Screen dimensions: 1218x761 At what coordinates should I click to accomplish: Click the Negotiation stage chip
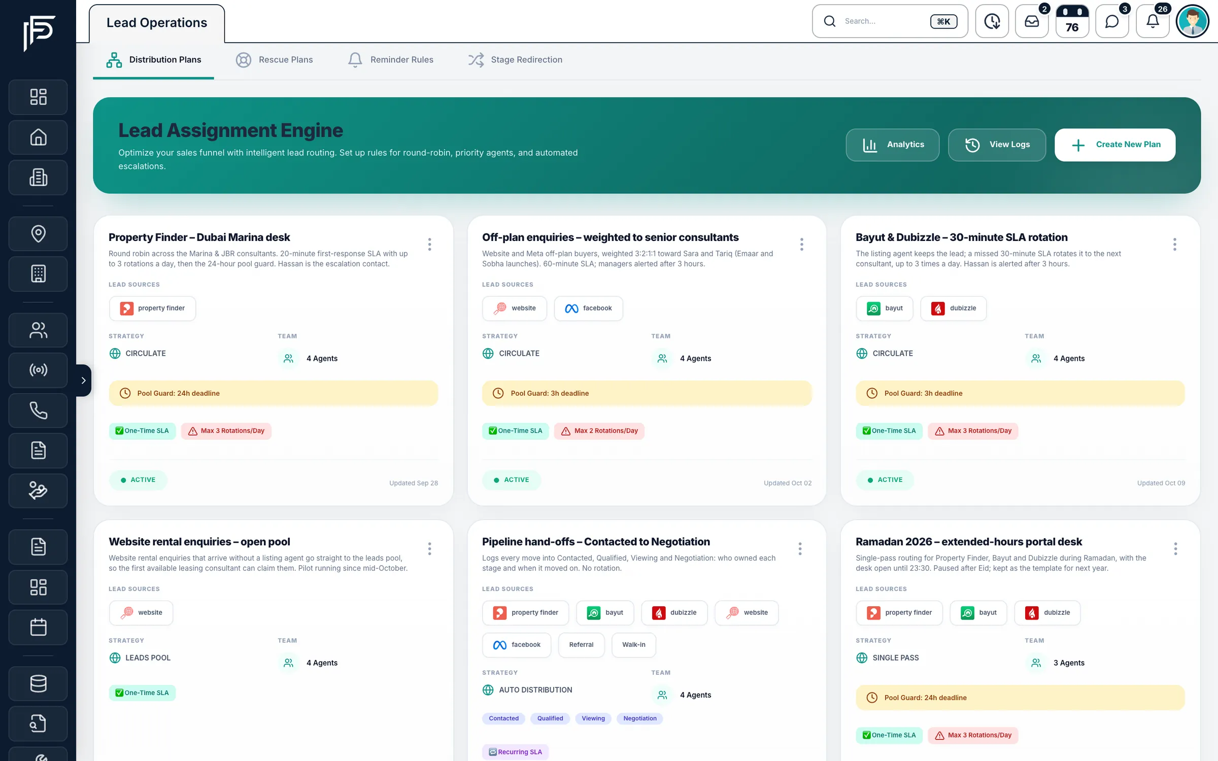640,718
